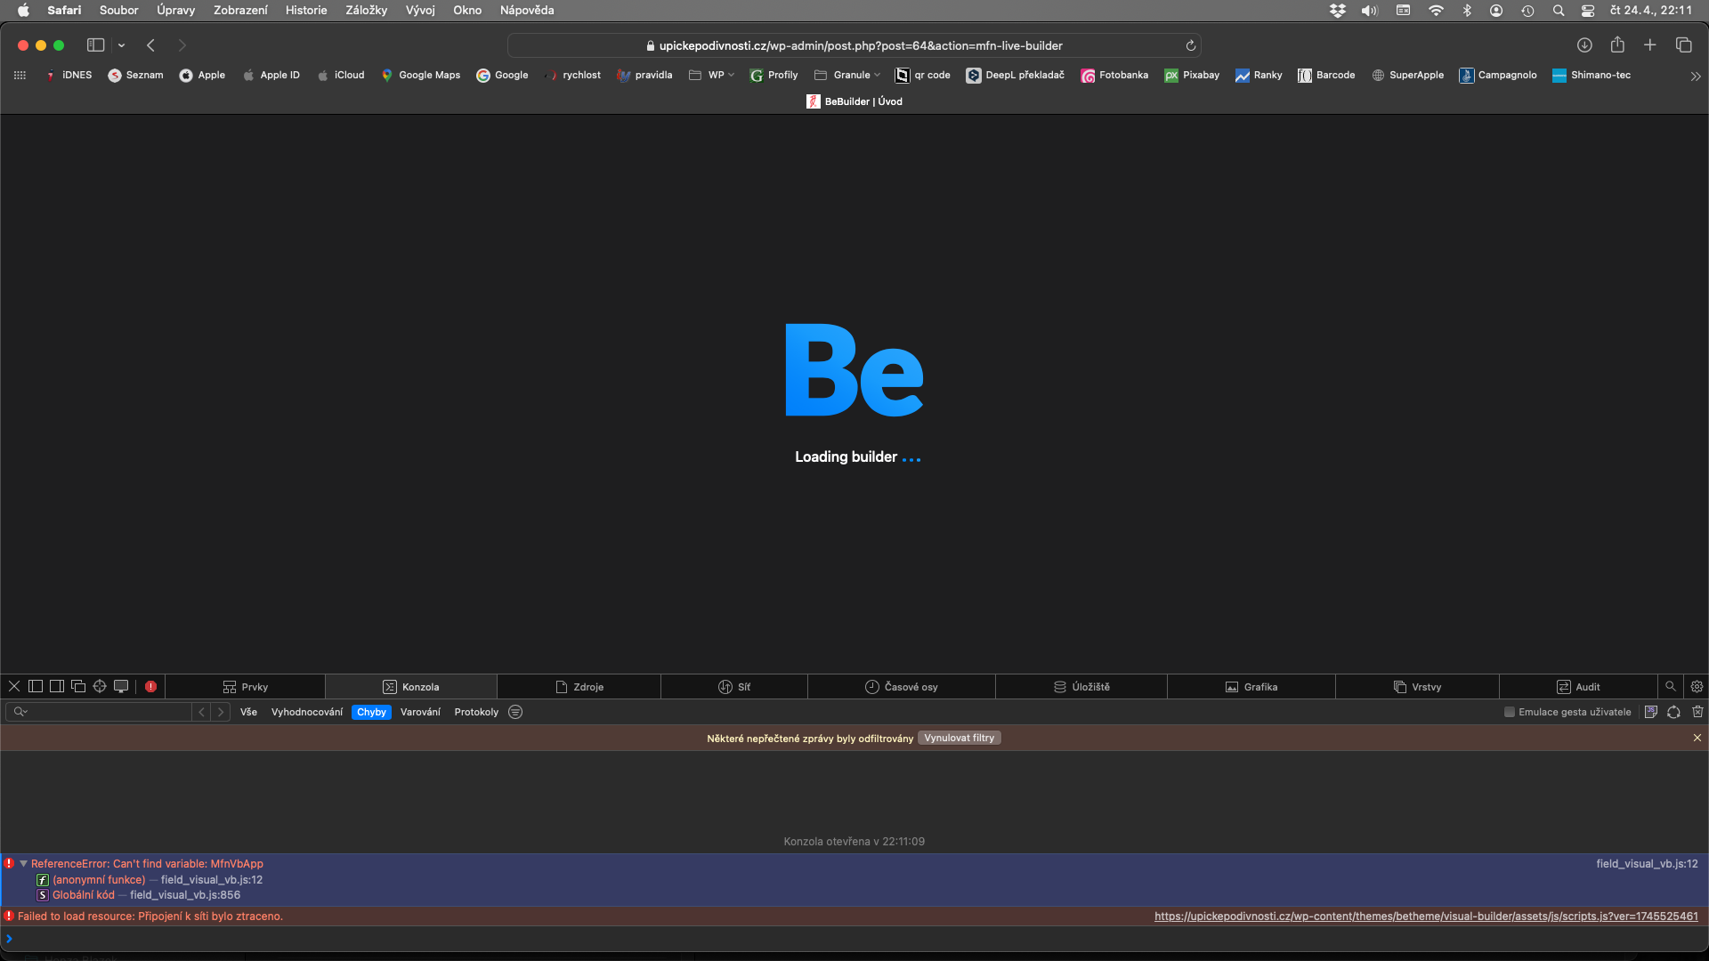1709x961 pixels.
Task: Switch to the Vrstvy tab
Action: pyautogui.click(x=1417, y=687)
